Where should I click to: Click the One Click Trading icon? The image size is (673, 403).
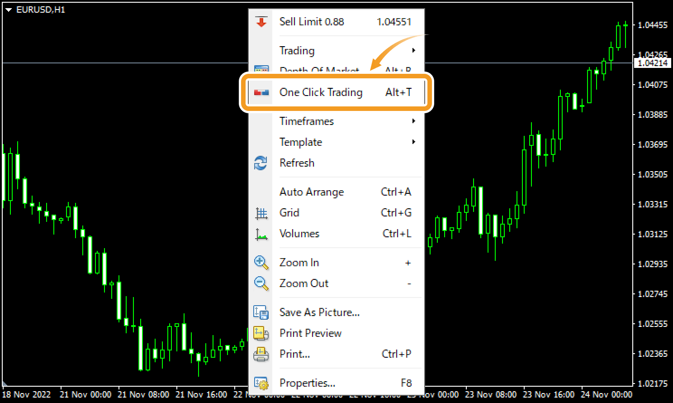coord(261,92)
